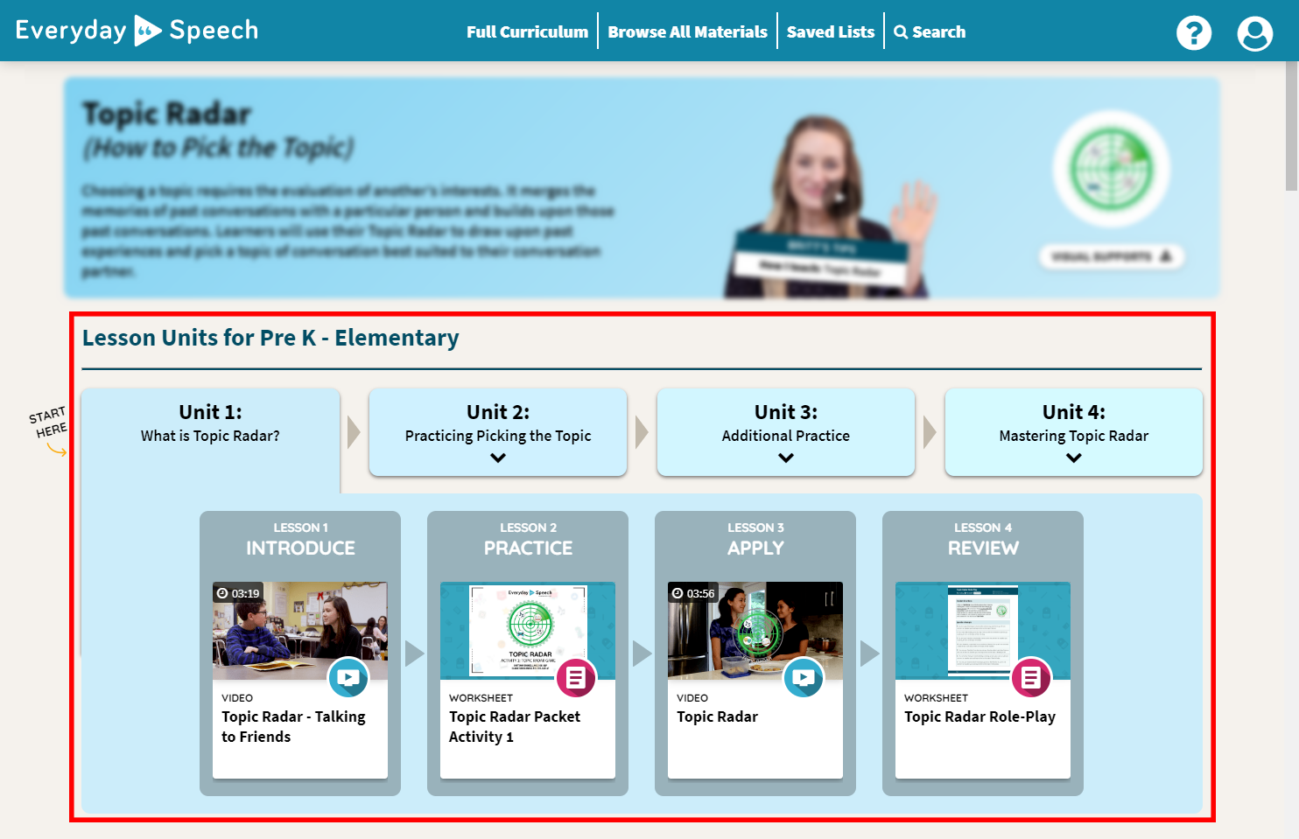The image size is (1299, 839).
Task: Open Lesson 3 Topic Radar video title
Action: coord(717,717)
